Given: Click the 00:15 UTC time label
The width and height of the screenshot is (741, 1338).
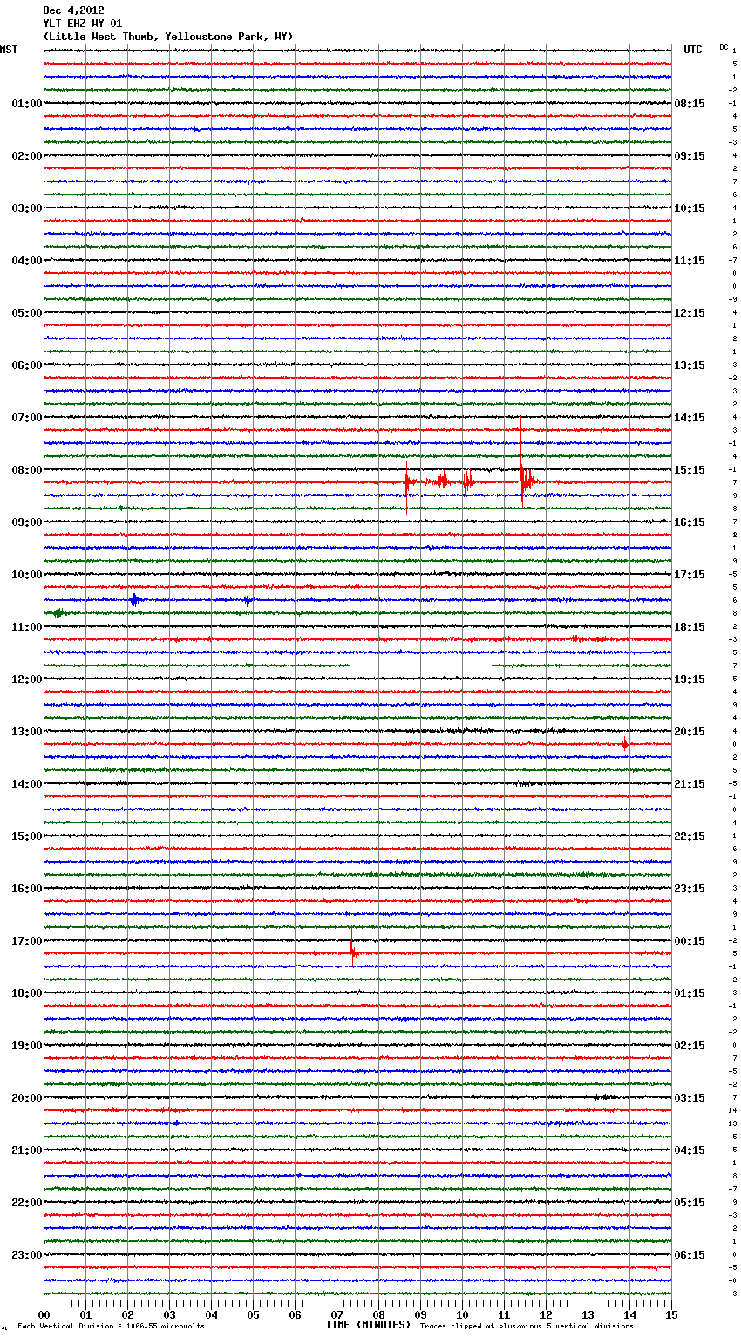Looking at the screenshot, I should (x=690, y=941).
